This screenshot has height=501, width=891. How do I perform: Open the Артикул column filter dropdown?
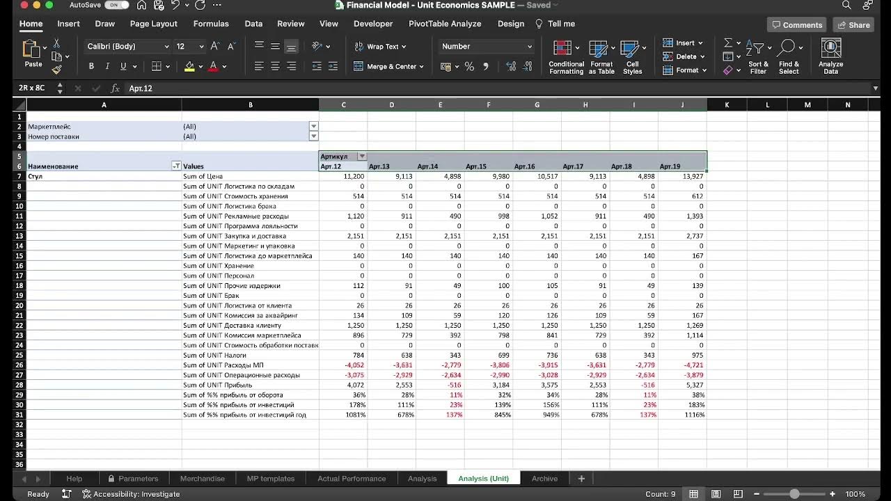[x=362, y=157]
